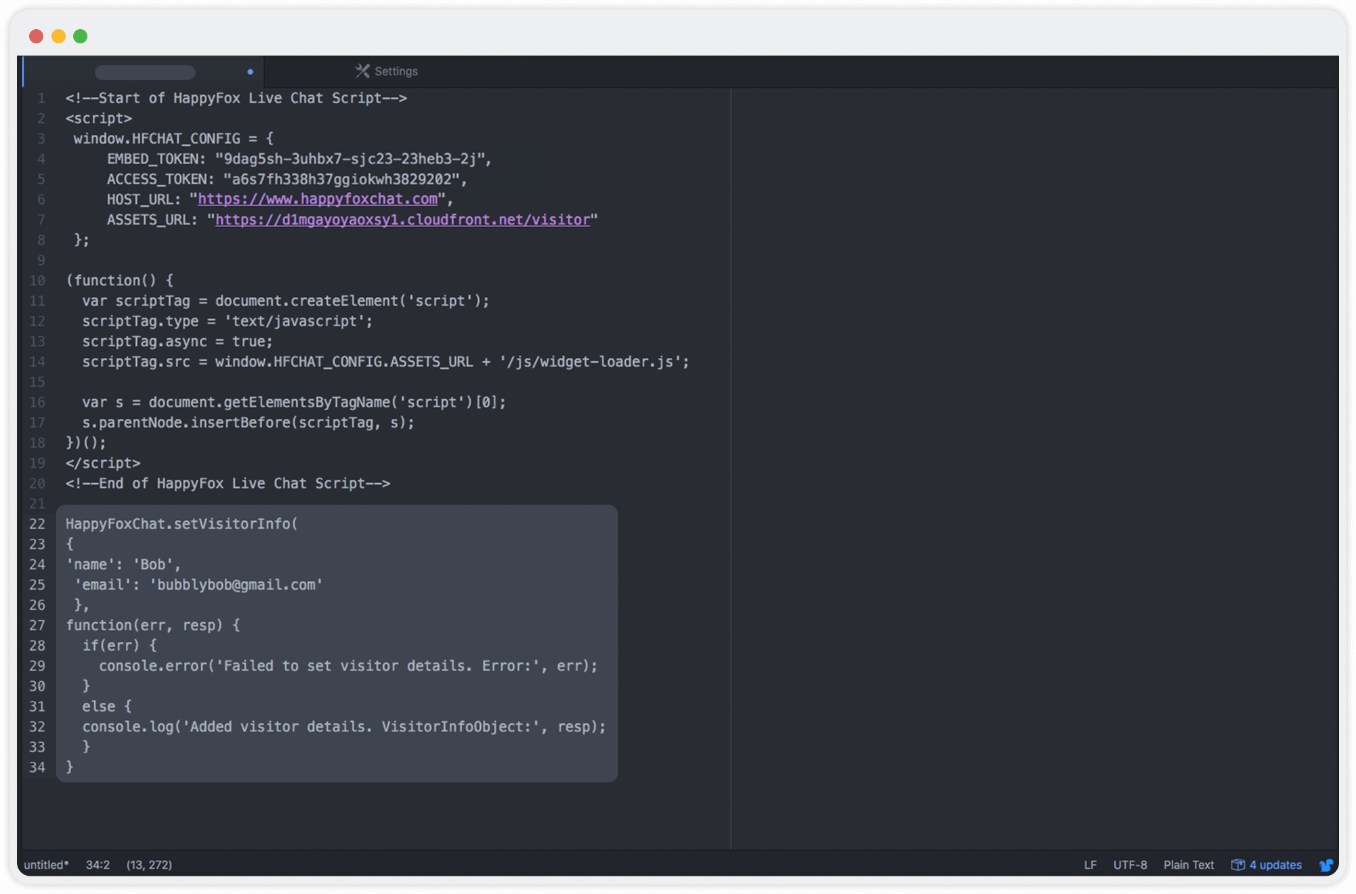This screenshot has height=894, width=1356.
Task: Click the 4 updates indicator
Action: [1273, 865]
